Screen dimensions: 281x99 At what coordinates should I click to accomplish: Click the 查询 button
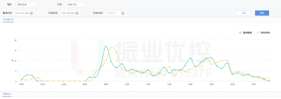(262, 13)
